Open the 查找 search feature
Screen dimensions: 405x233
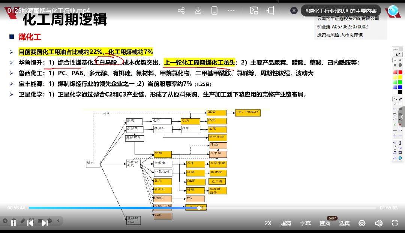(x=325, y=223)
